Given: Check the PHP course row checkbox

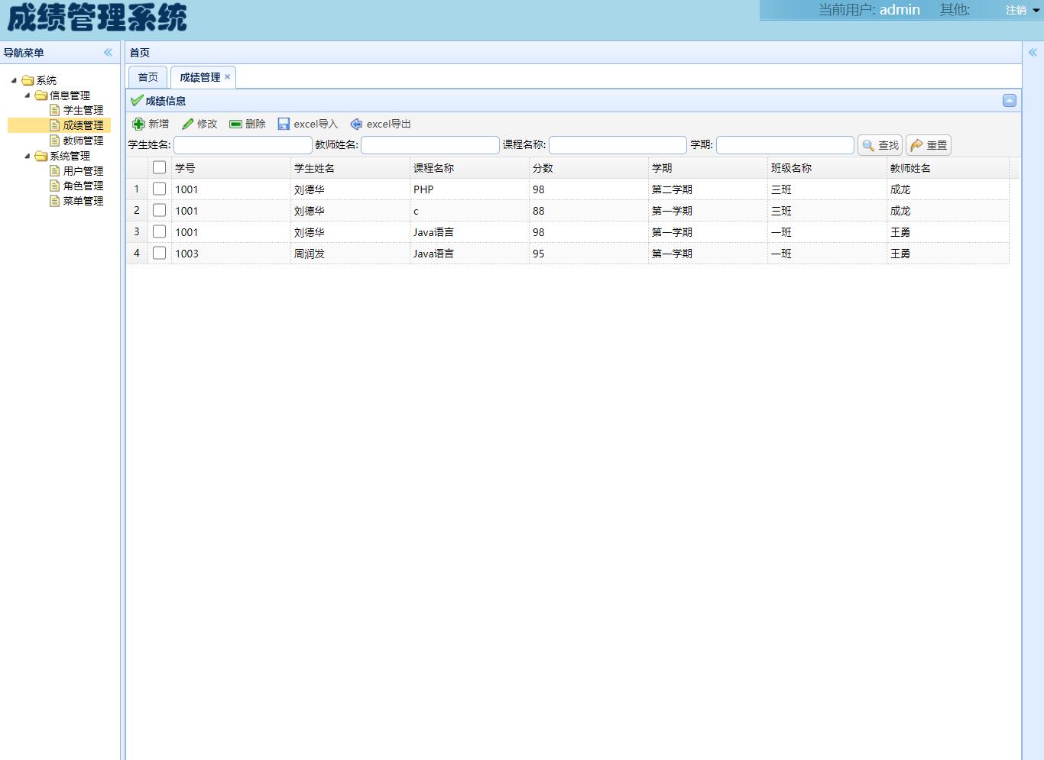Looking at the screenshot, I should [159, 189].
